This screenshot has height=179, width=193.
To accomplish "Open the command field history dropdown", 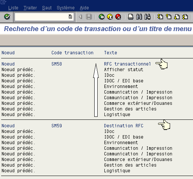I will (x=70, y=16).
